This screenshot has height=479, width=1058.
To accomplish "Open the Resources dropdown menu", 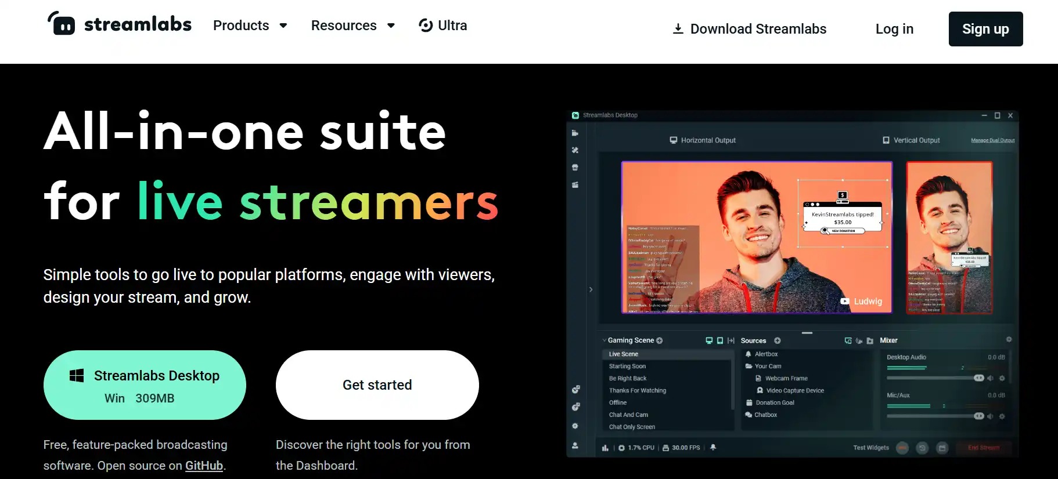I will tap(353, 26).
